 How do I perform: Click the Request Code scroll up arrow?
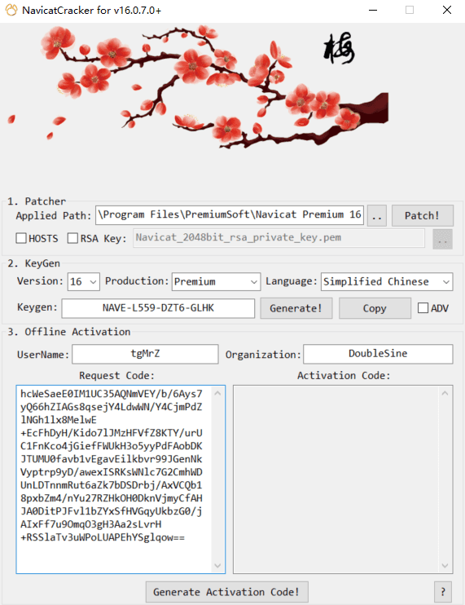coord(217,393)
